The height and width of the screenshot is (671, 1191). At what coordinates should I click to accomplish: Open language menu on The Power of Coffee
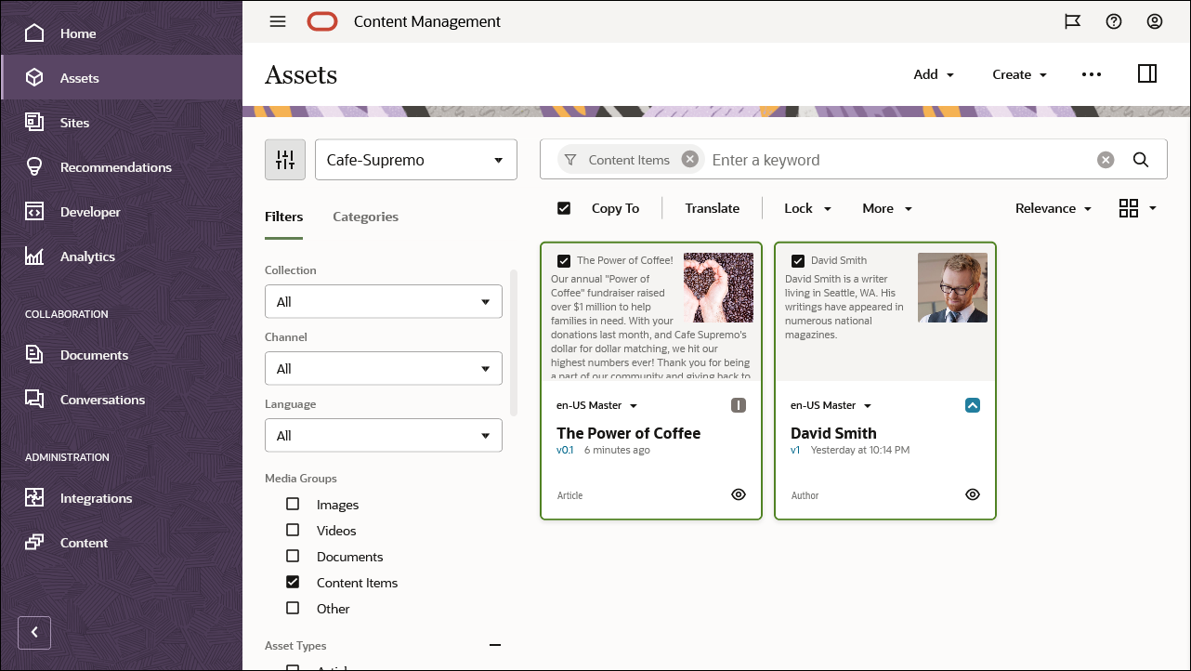point(597,405)
